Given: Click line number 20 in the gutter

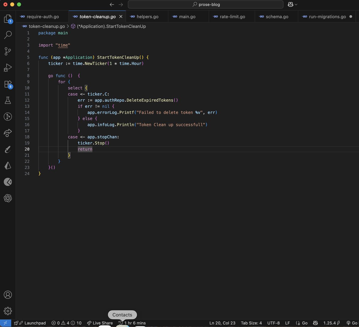Looking at the screenshot, I should 27,149.
